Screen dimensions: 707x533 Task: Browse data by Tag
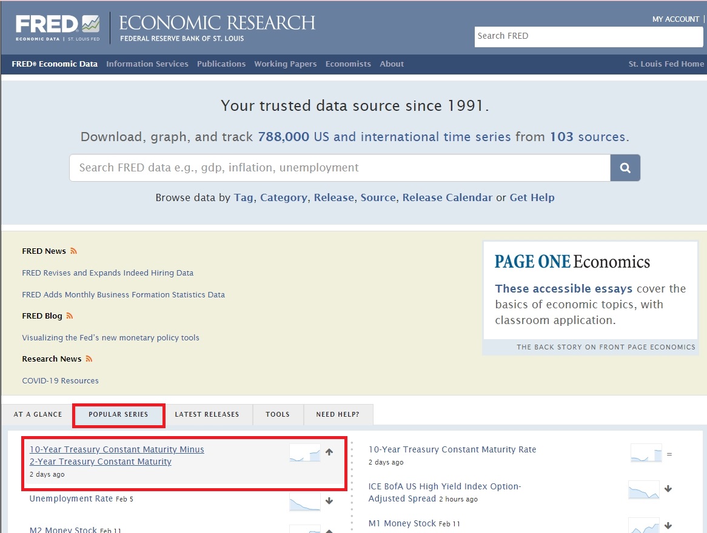[244, 198]
